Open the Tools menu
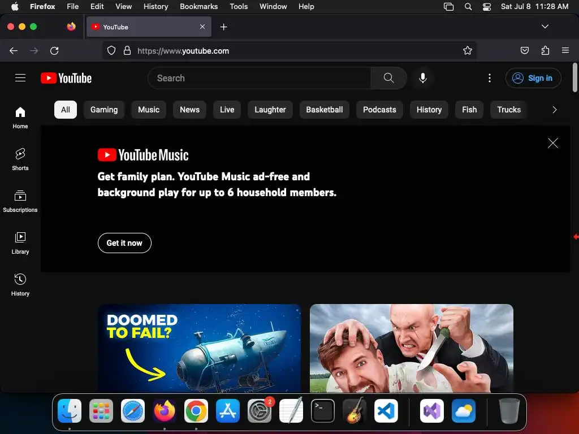The image size is (579, 434). pyautogui.click(x=239, y=6)
